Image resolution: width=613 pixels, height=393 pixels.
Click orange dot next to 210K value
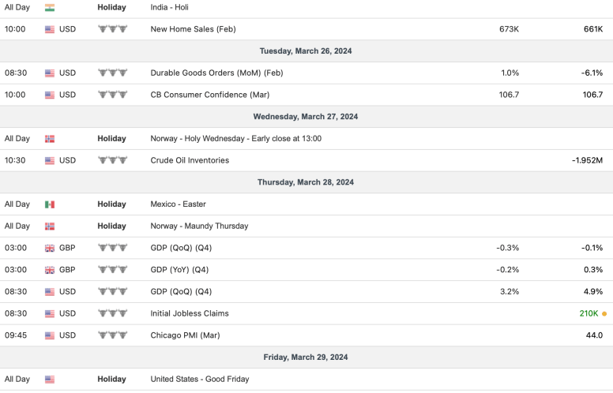[604, 313]
